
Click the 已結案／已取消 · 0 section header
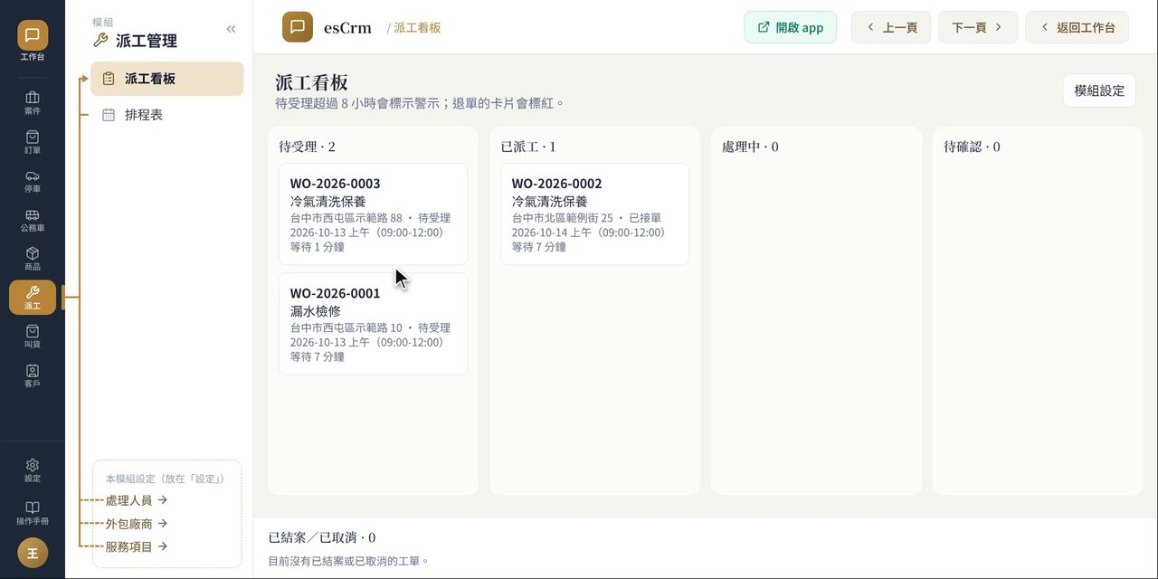pos(322,537)
